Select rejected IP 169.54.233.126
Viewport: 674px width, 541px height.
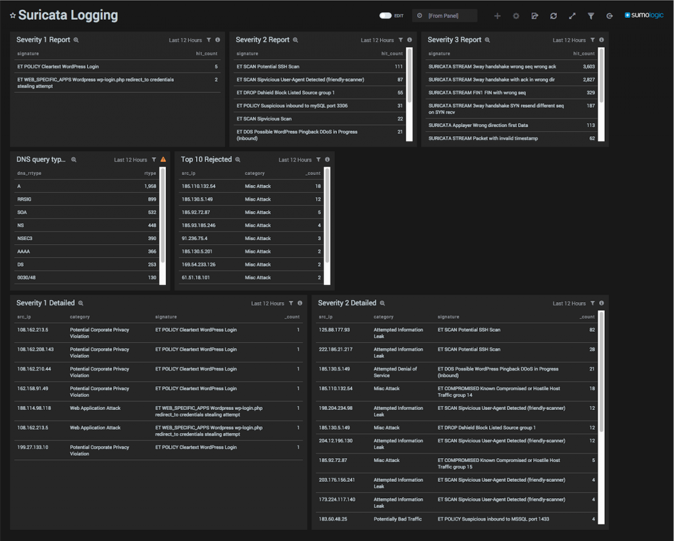point(251,265)
